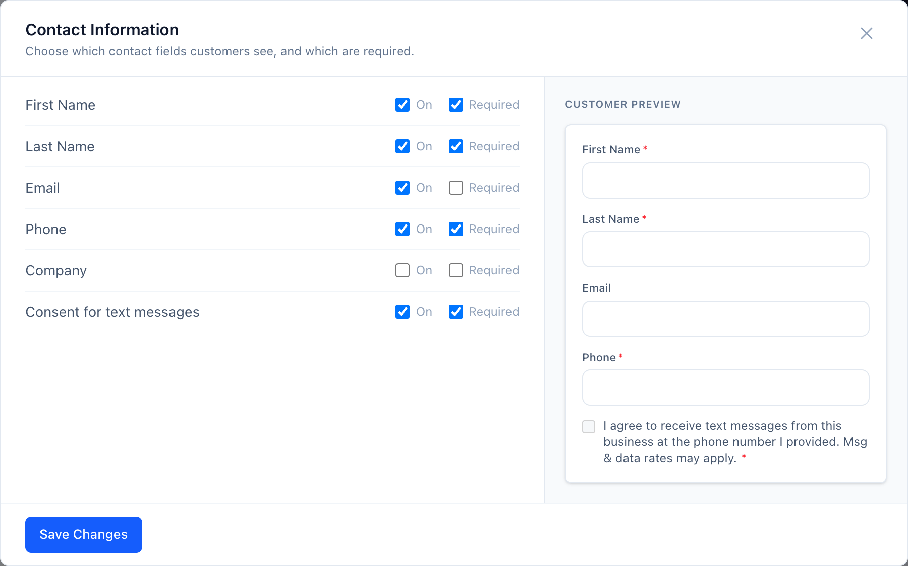The width and height of the screenshot is (908, 566).
Task: Toggle Last Name Required checkbox
Action: pos(456,146)
